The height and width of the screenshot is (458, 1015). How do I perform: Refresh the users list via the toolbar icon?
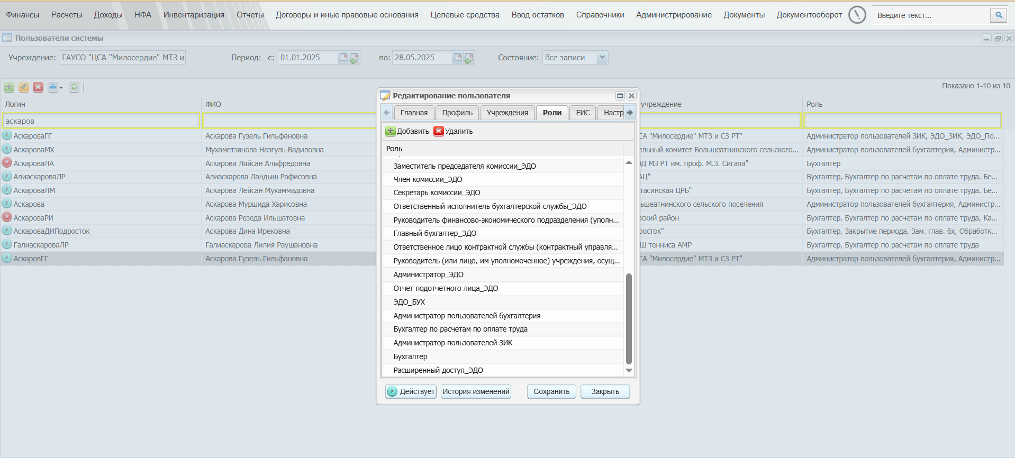pyautogui.click(x=74, y=87)
